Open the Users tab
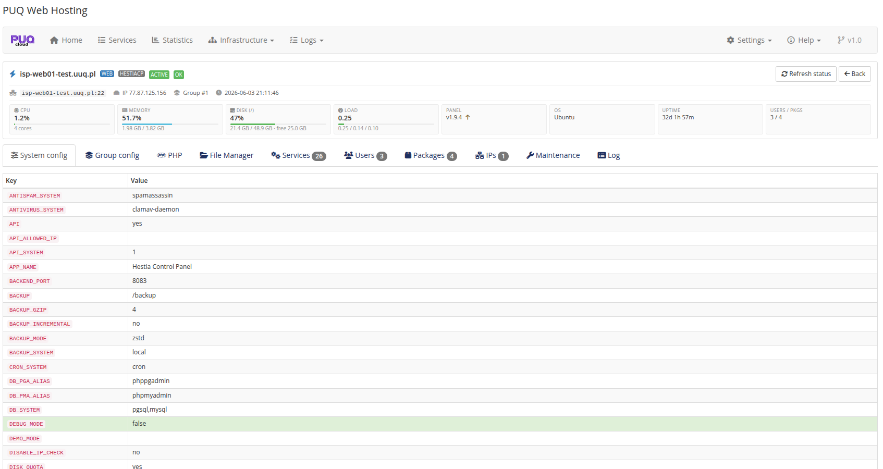The height and width of the screenshot is (469, 883). (365, 155)
